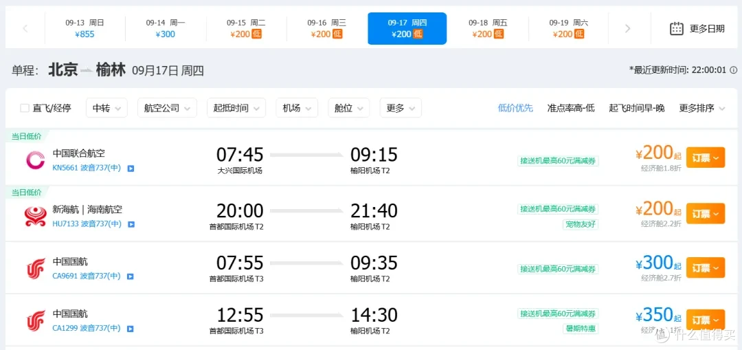Select the 09-13 周日 ¥855 date tab
This screenshot has width=742, height=350.
click(85, 28)
